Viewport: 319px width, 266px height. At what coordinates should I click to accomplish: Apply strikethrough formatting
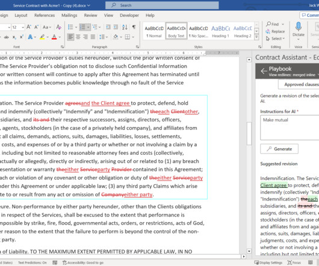(x=6, y=37)
